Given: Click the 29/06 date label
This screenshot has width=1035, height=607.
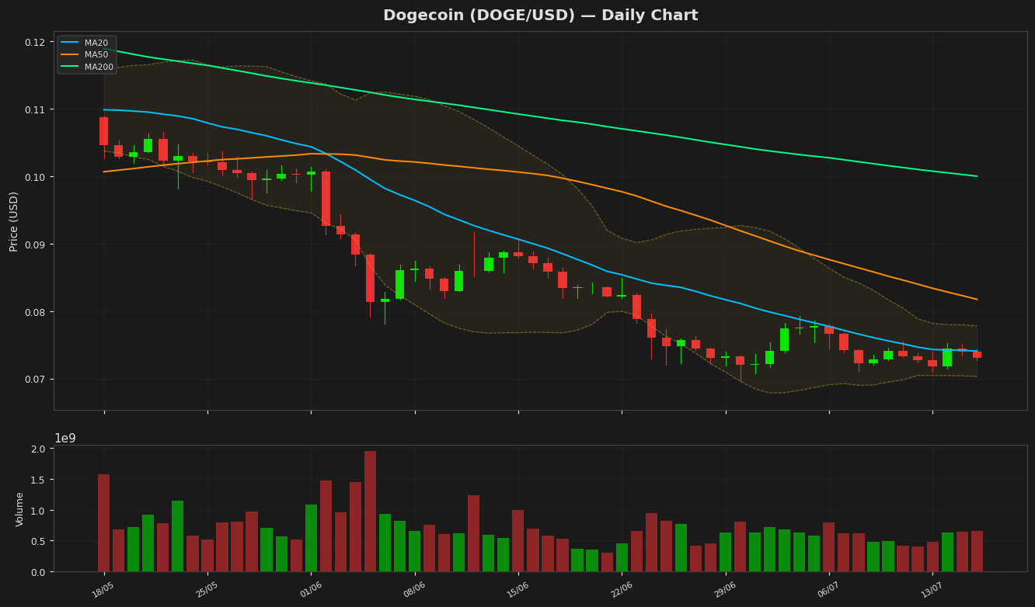Looking at the screenshot, I should pyautogui.click(x=725, y=590).
